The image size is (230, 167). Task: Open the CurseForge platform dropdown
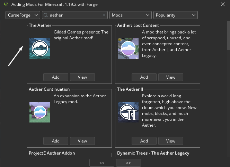23,15
